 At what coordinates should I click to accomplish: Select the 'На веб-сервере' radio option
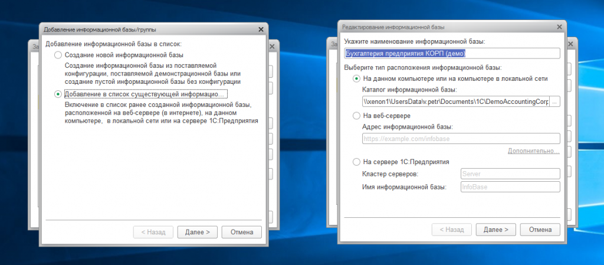tap(357, 115)
